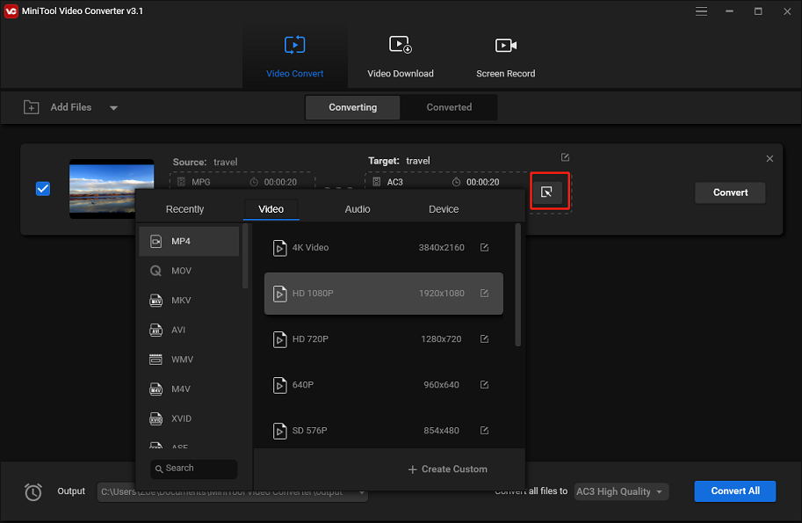Uncheck the travel video checkbox
802x523 pixels.
43,189
